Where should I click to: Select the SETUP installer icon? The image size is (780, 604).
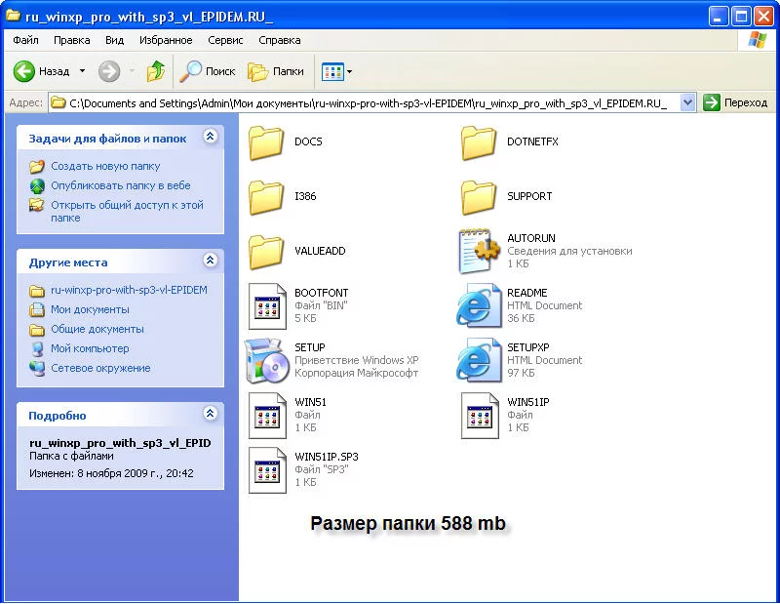pyautogui.click(x=267, y=360)
